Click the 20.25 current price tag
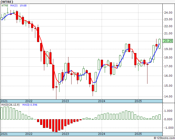This screenshot has width=175, height=140. (168, 41)
